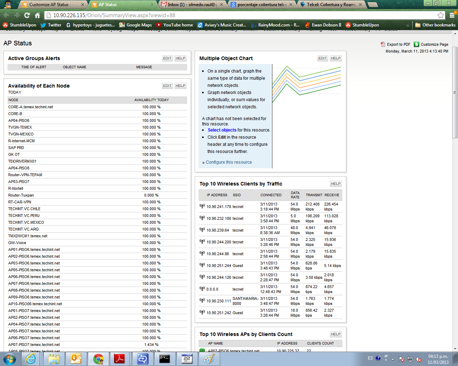Image resolution: width=458 pixels, height=366 pixels.
Task: Open the Google Maps bookmark
Action: tap(135, 25)
